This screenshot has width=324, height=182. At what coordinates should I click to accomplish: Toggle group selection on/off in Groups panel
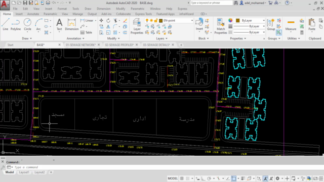(279, 32)
